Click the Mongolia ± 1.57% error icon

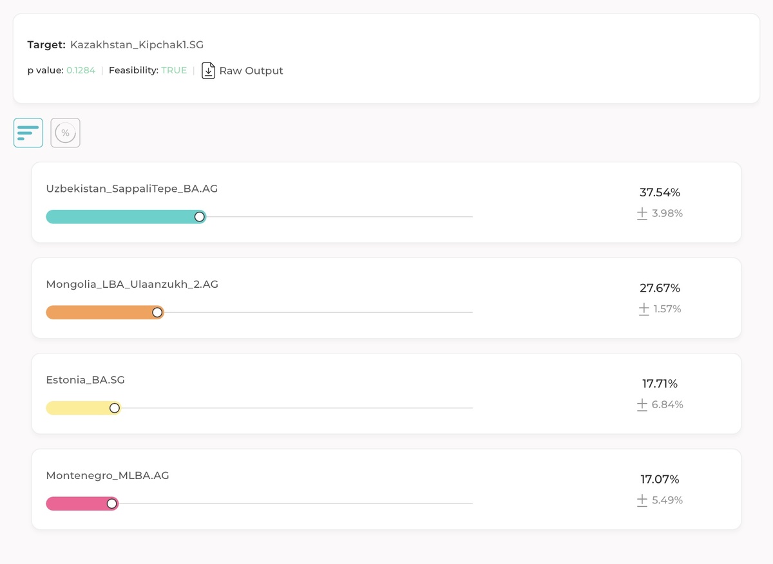[x=644, y=309]
